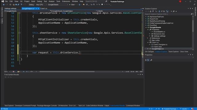Click the Alphabetical sort icon in Properties panel
197x110 pixels.
(148, 60)
